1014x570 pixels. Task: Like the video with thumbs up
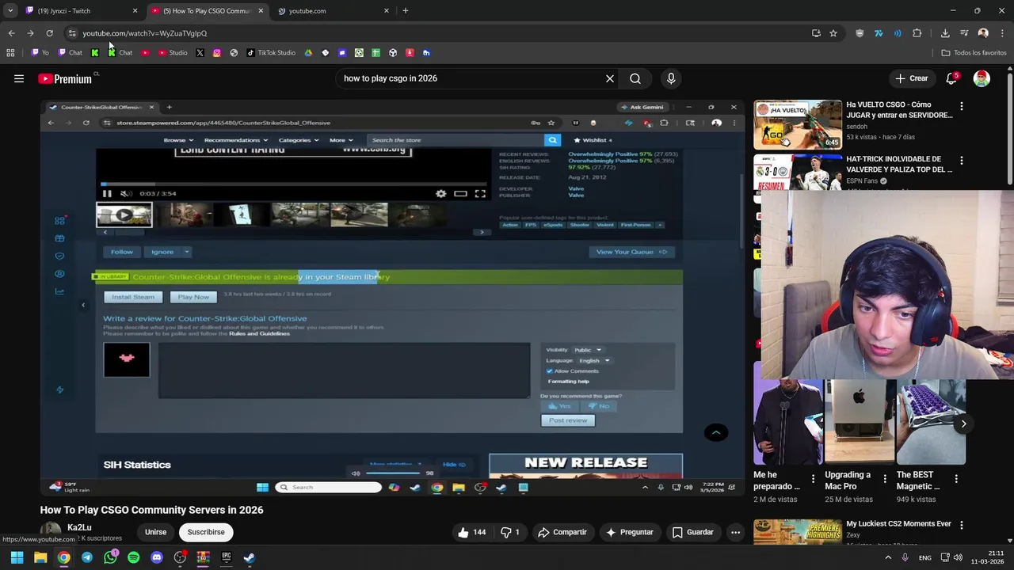coord(471,532)
